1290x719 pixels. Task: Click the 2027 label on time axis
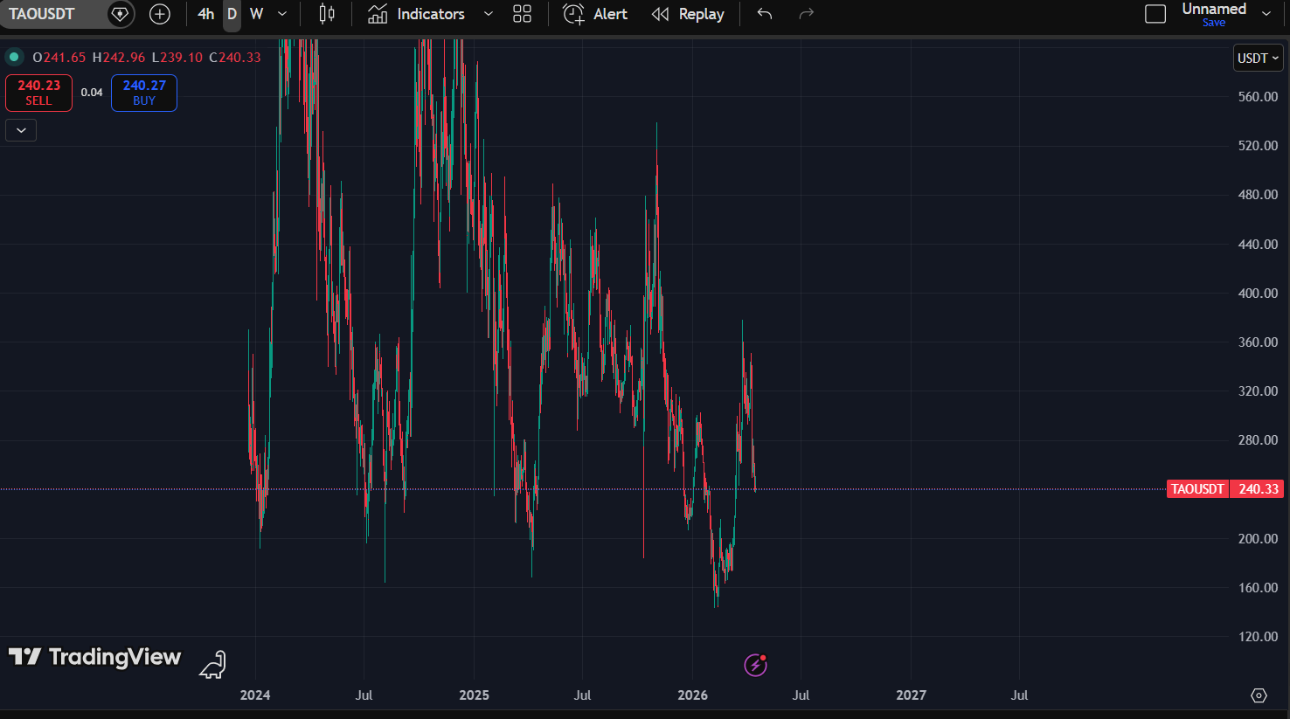click(911, 695)
